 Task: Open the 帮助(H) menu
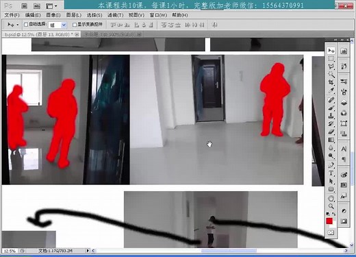coord(180,15)
